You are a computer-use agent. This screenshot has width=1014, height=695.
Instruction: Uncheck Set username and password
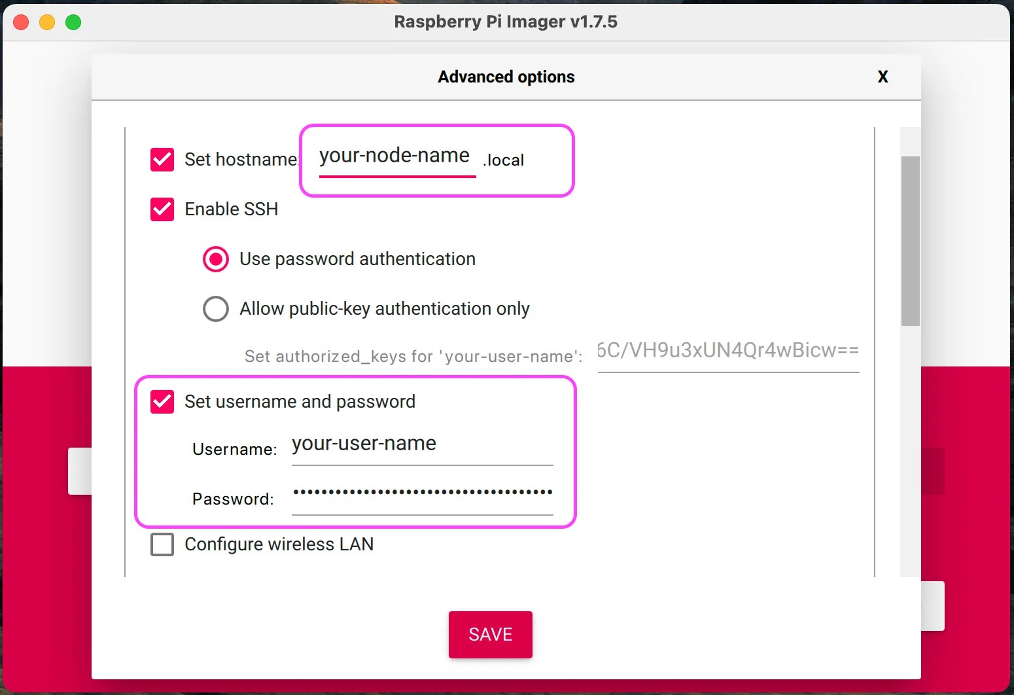coord(162,402)
